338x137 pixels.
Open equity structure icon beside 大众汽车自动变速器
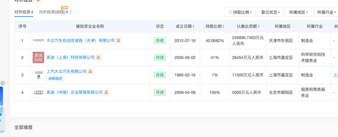119,41
